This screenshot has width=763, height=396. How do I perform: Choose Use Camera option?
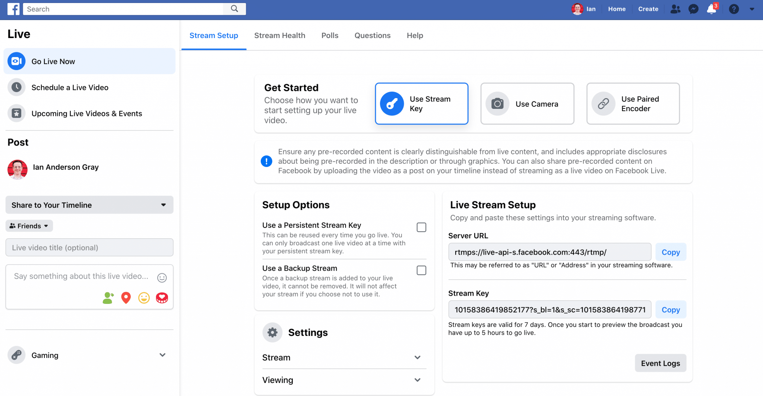click(527, 104)
